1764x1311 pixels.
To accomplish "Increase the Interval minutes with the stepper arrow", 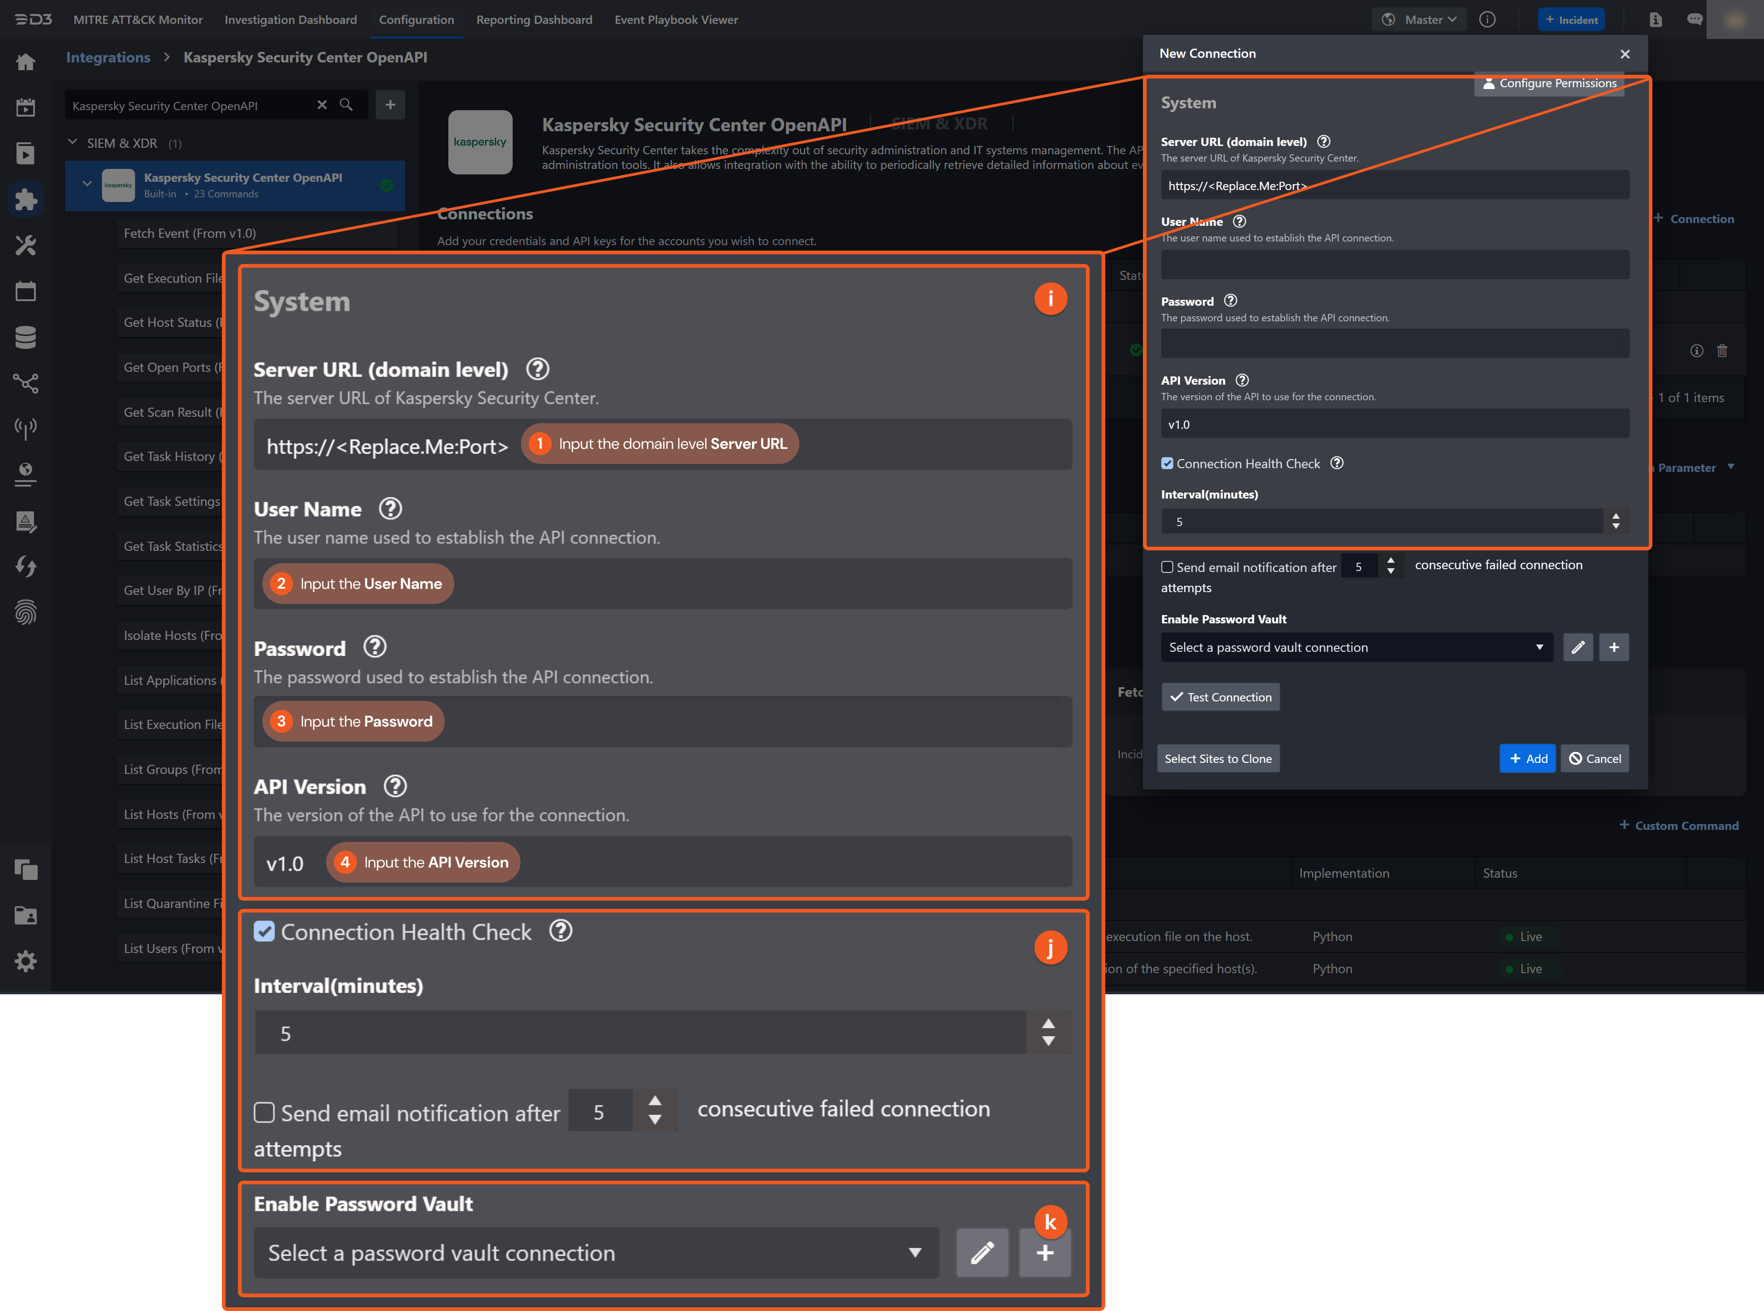I will (x=1048, y=1025).
